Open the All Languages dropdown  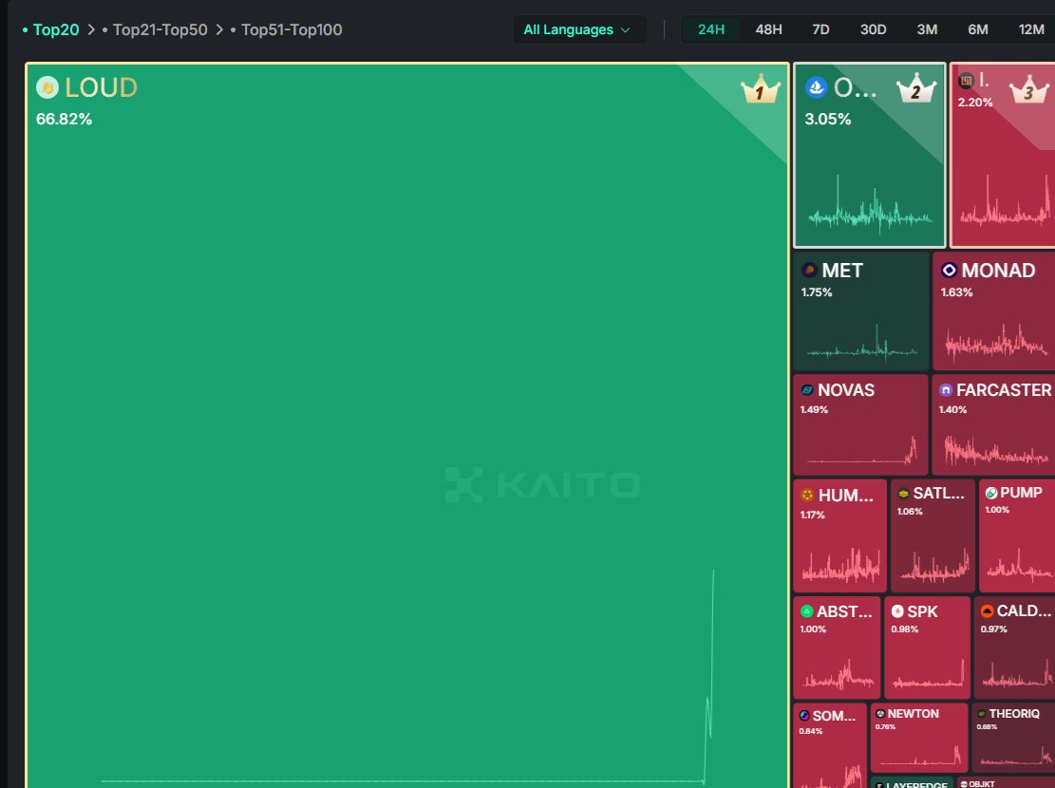[580, 29]
